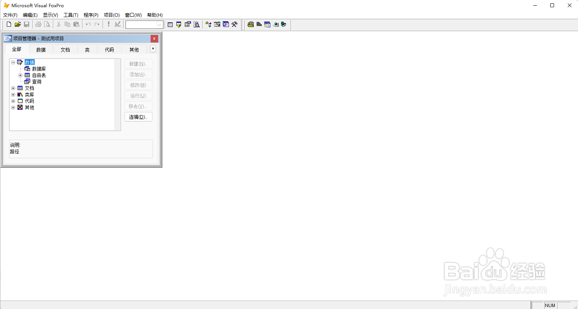Switch to the 类 tab
Viewport: 578px width, 309px height.
click(x=87, y=50)
